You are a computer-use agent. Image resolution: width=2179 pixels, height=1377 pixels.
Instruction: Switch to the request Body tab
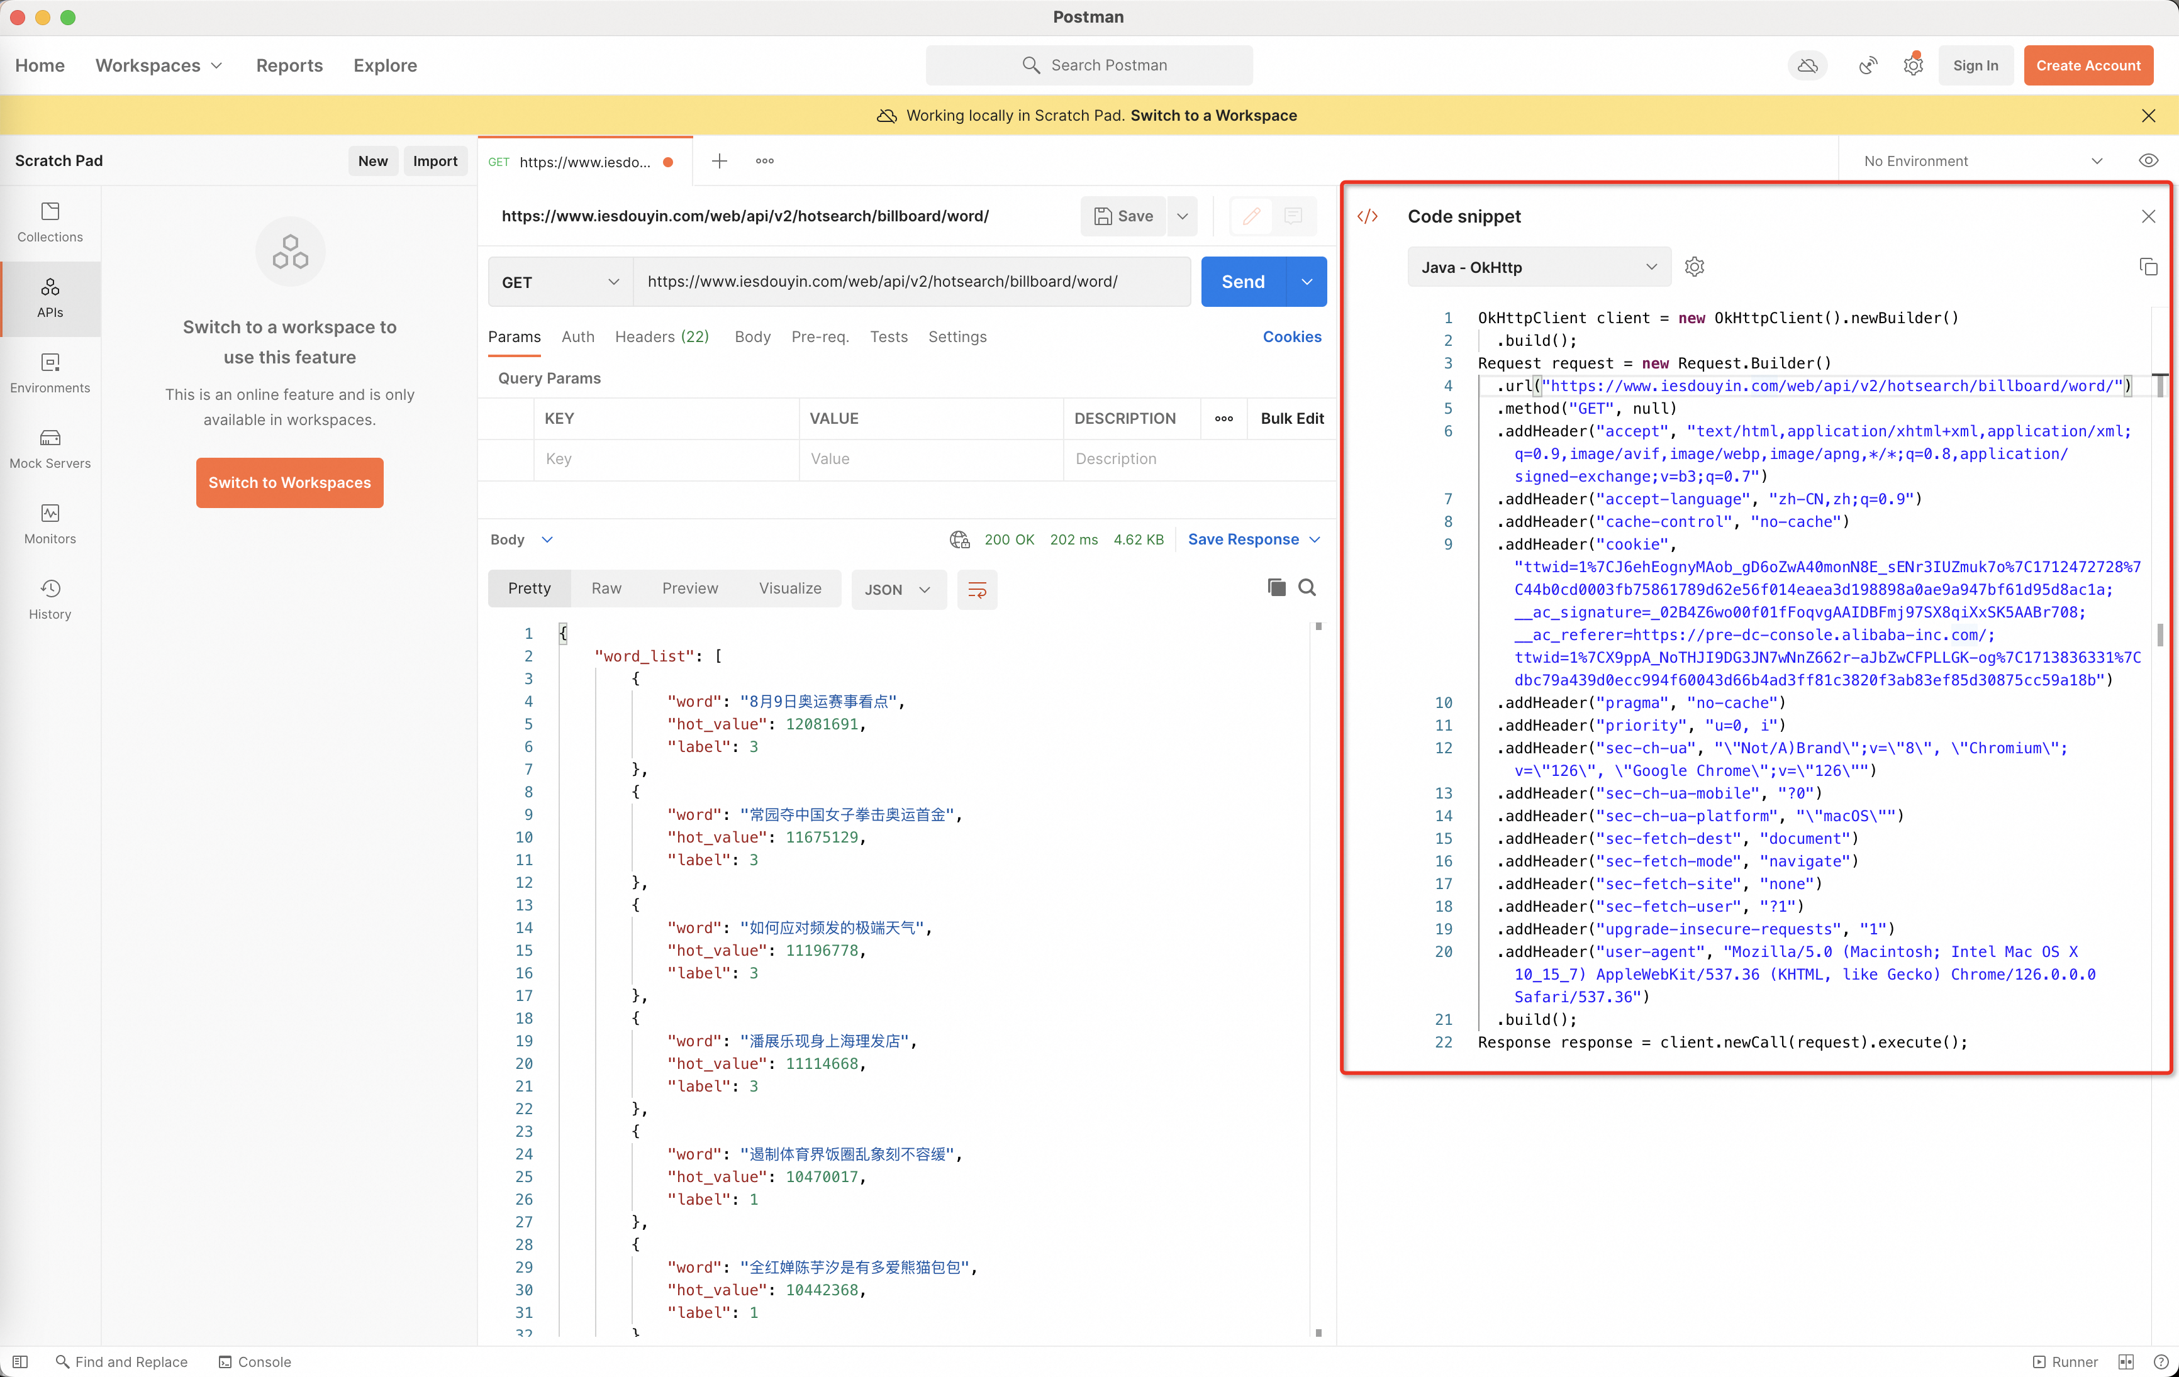[752, 336]
